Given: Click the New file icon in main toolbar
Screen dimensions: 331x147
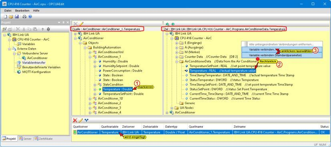Looking at the screenshot, I should click(x=6, y=17).
